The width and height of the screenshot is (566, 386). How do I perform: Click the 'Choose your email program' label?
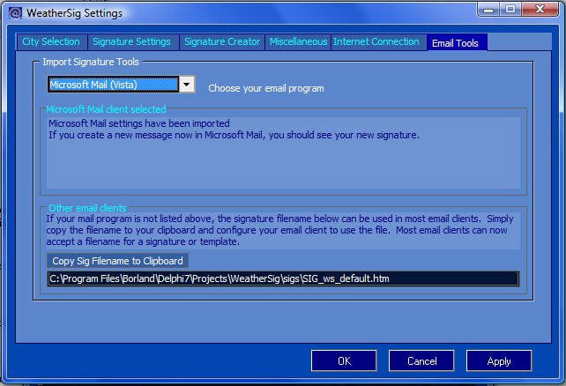(266, 89)
